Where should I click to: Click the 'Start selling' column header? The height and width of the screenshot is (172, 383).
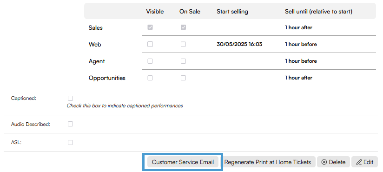tap(232, 12)
